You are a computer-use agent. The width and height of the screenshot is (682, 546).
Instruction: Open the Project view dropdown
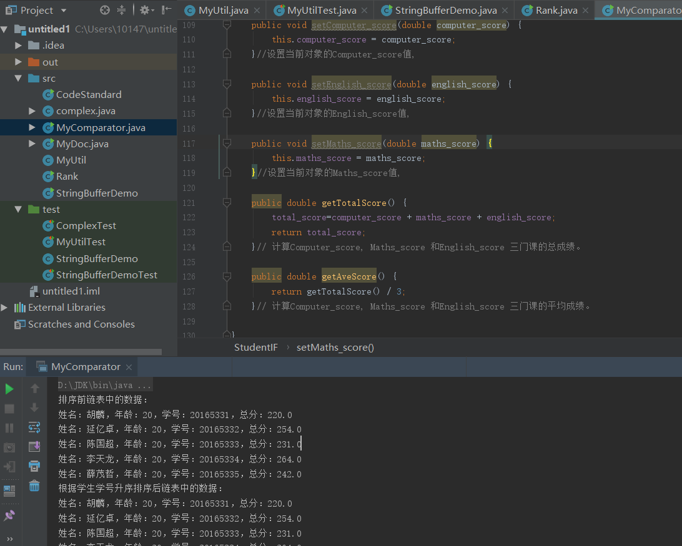pos(64,10)
